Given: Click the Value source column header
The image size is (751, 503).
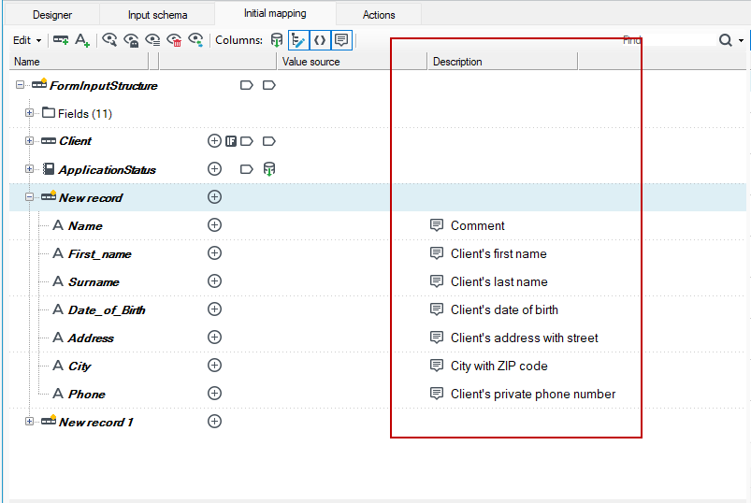Looking at the screenshot, I should click(351, 62).
